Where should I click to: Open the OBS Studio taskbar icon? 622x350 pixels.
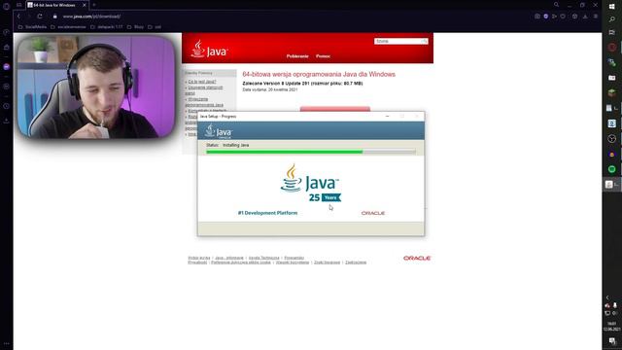click(x=611, y=138)
